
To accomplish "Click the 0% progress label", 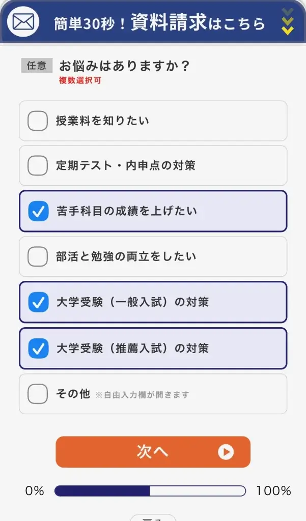I will coord(35,491).
